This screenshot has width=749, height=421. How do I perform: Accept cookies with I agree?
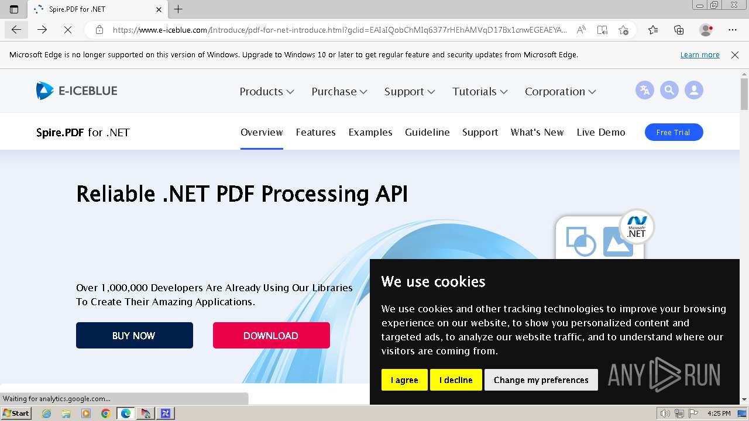coord(404,380)
